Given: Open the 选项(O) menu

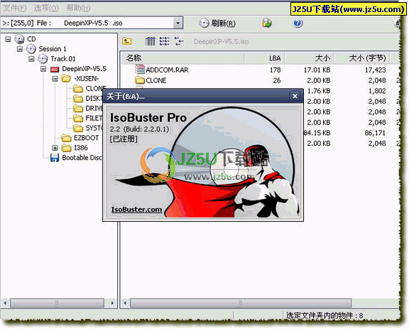Looking at the screenshot, I should pyautogui.click(x=46, y=8).
